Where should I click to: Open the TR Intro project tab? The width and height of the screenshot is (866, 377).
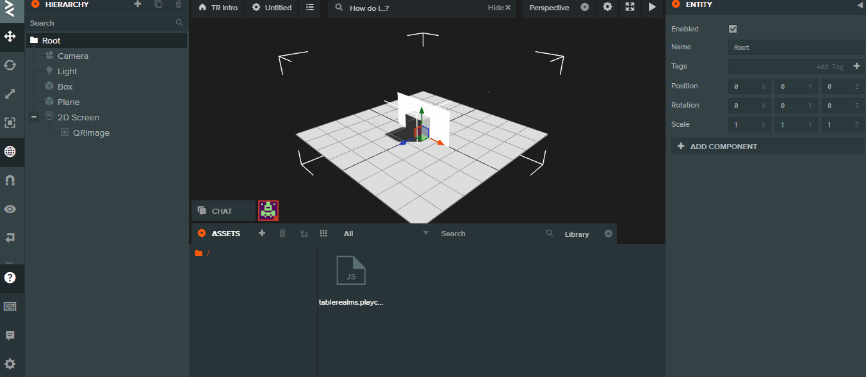pos(218,8)
